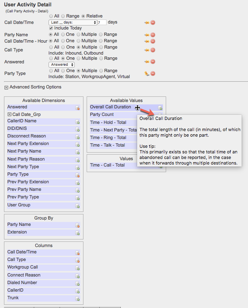Image resolution: width=248 pixels, height=308 pixels.
Task: Toggle the Include Today checkbox
Action: click(51, 28)
